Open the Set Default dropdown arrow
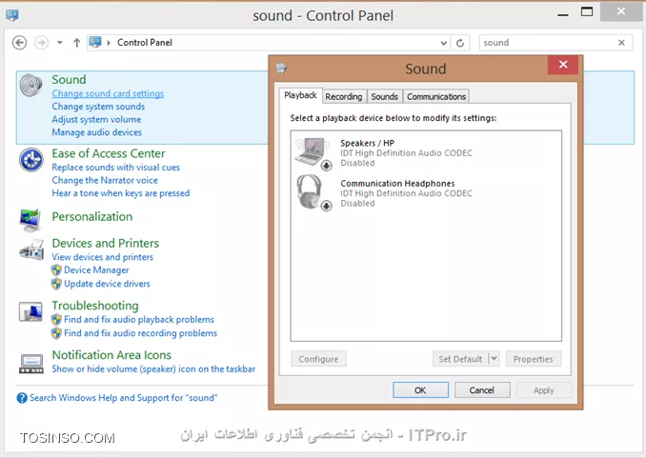646x458 pixels. point(494,359)
